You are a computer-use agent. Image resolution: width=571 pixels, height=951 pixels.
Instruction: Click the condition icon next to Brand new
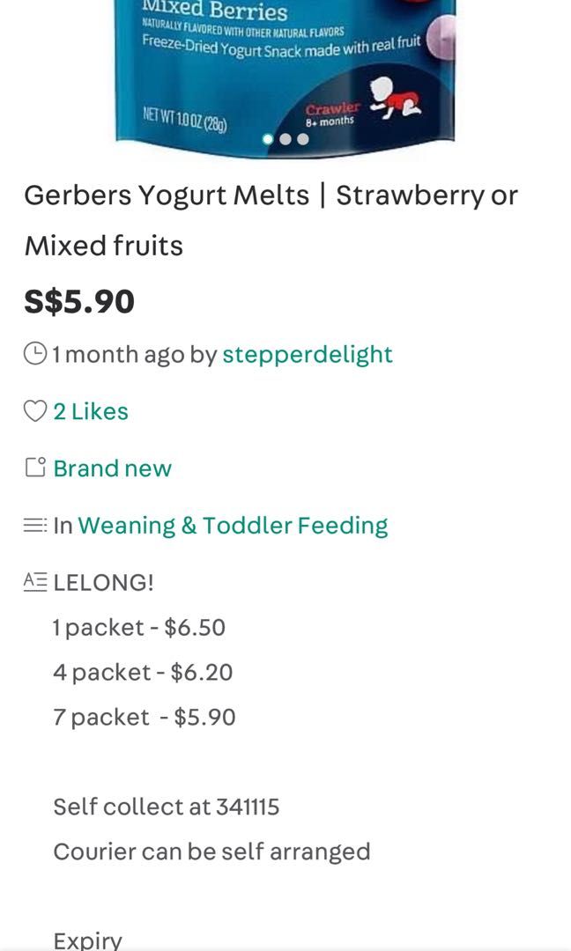click(34, 468)
